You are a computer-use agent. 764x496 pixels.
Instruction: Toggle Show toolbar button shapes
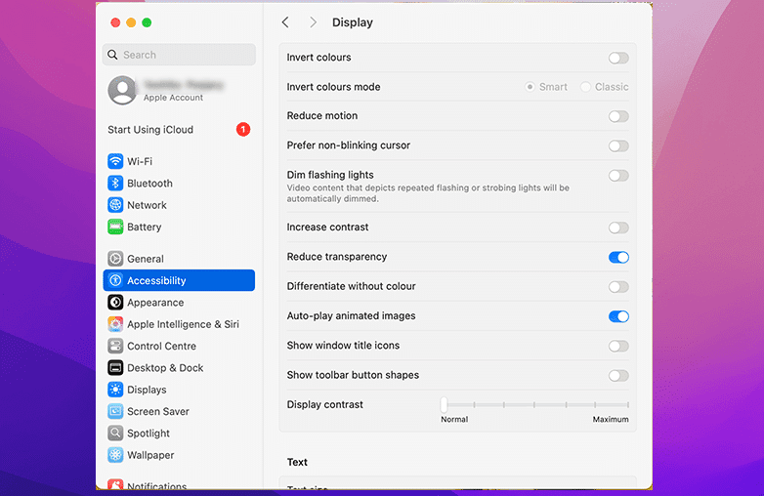click(x=618, y=376)
